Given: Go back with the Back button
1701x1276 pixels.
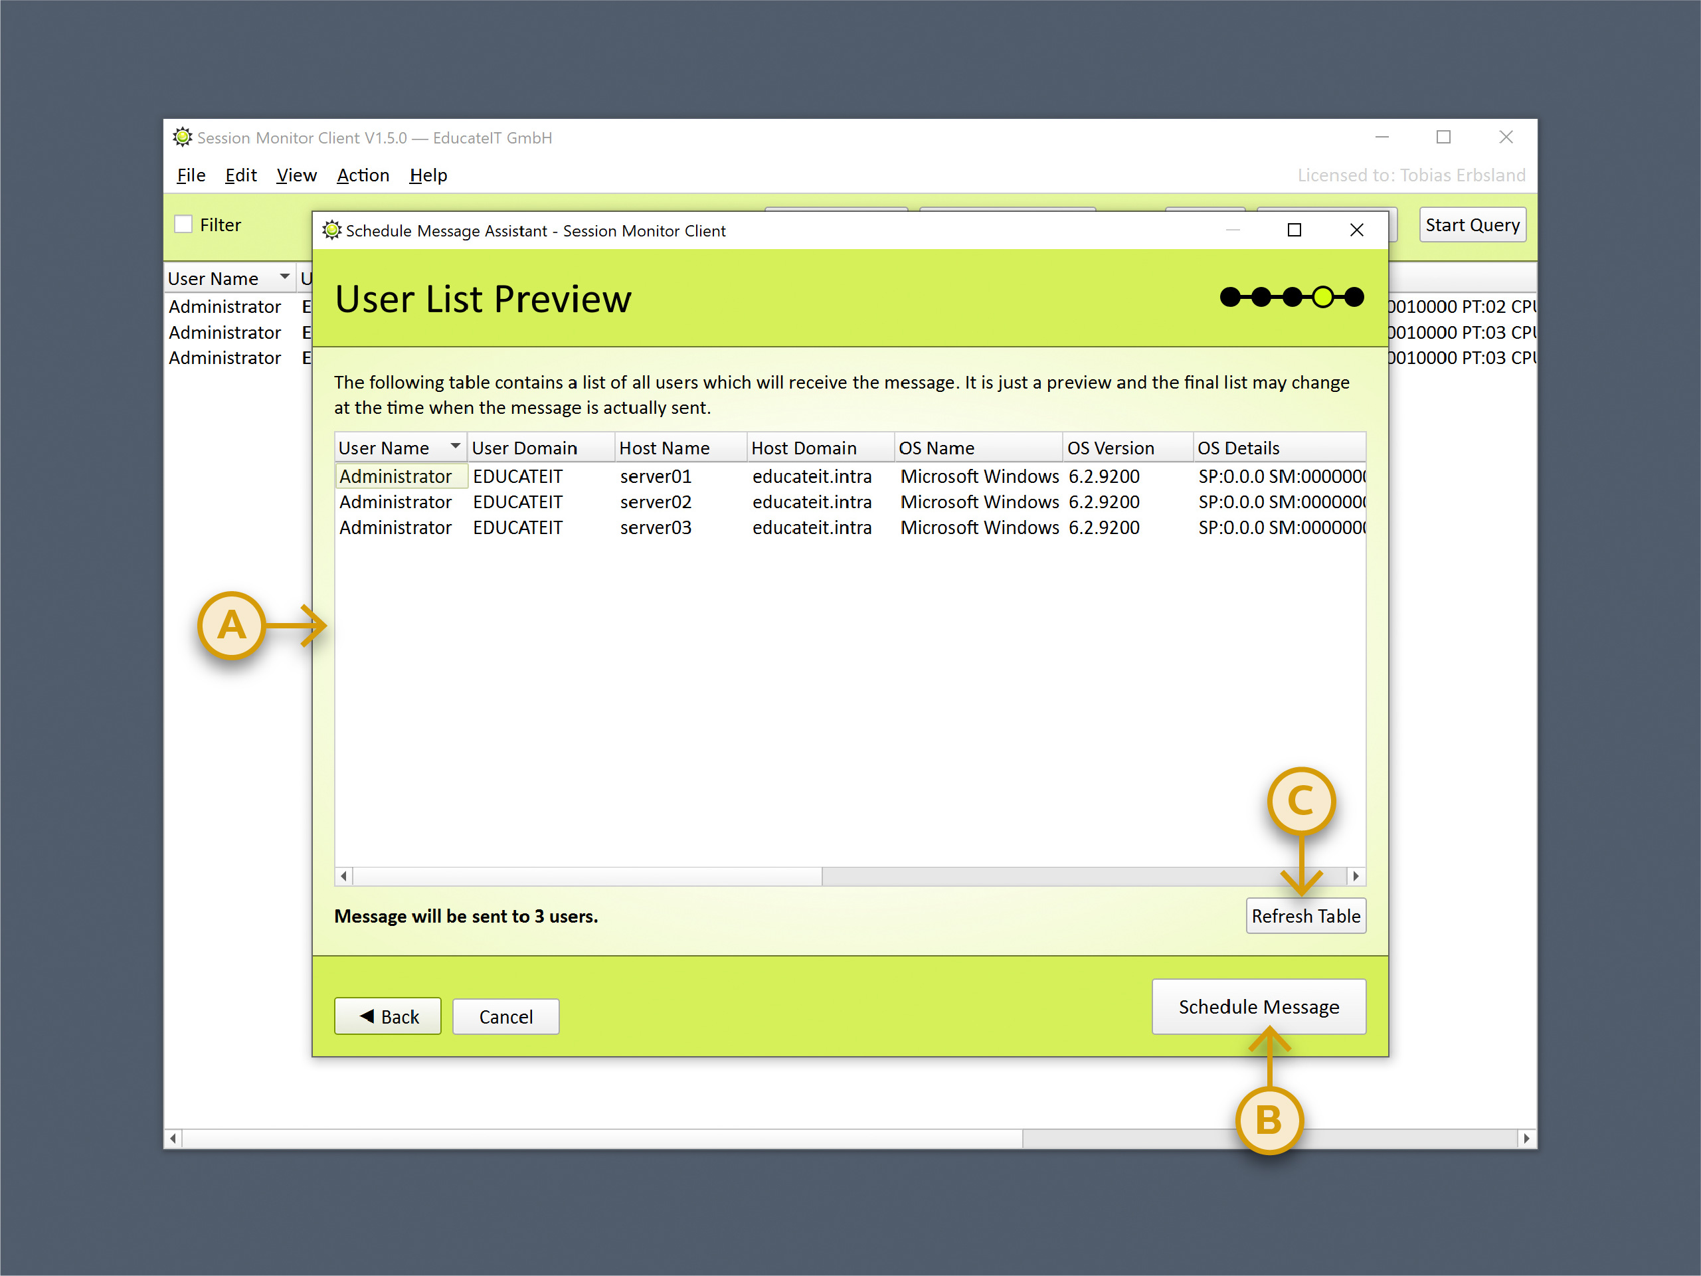Looking at the screenshot, I should 388,1016.
